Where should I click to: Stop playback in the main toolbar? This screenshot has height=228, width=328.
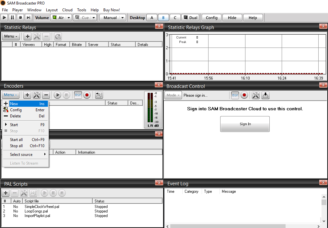(x=20, y=17)
